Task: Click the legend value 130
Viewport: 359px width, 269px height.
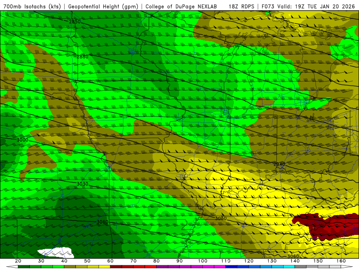Action: 272,261
